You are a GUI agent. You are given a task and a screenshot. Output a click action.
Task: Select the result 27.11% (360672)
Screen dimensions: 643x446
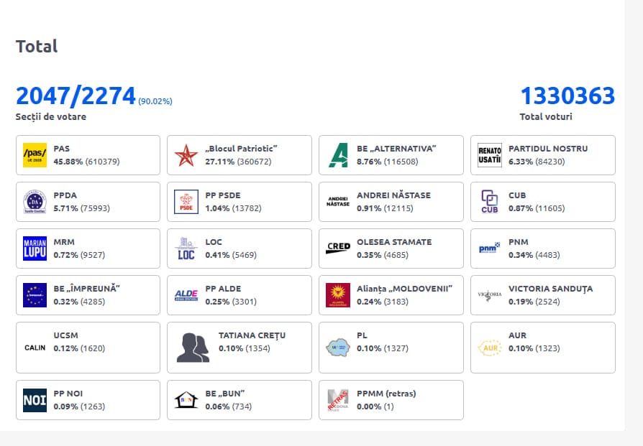tap(238, 162)
